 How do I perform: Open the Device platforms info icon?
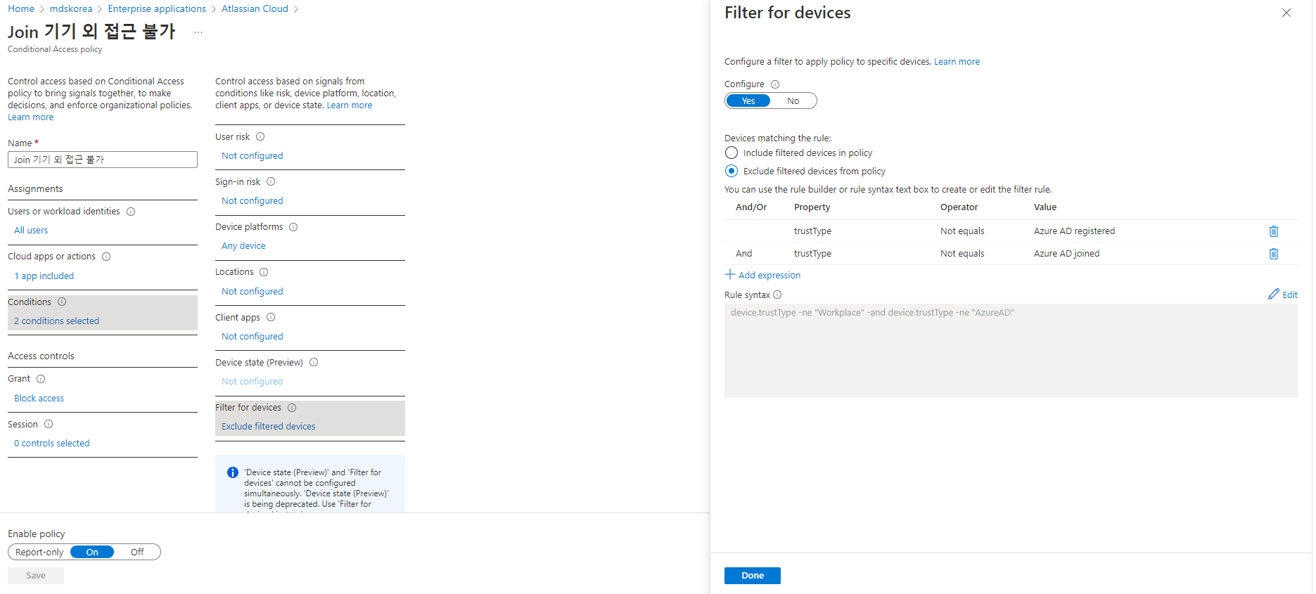[x=293, y=227]
